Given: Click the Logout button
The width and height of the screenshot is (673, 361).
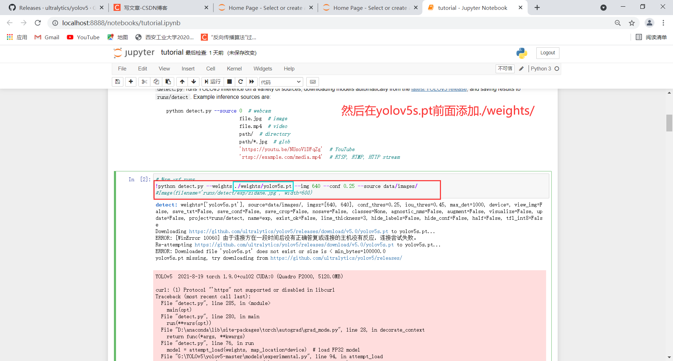Looking at the screenshot, I should coord(547,53).
